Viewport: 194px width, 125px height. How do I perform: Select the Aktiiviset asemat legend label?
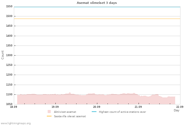click(65, 112)
